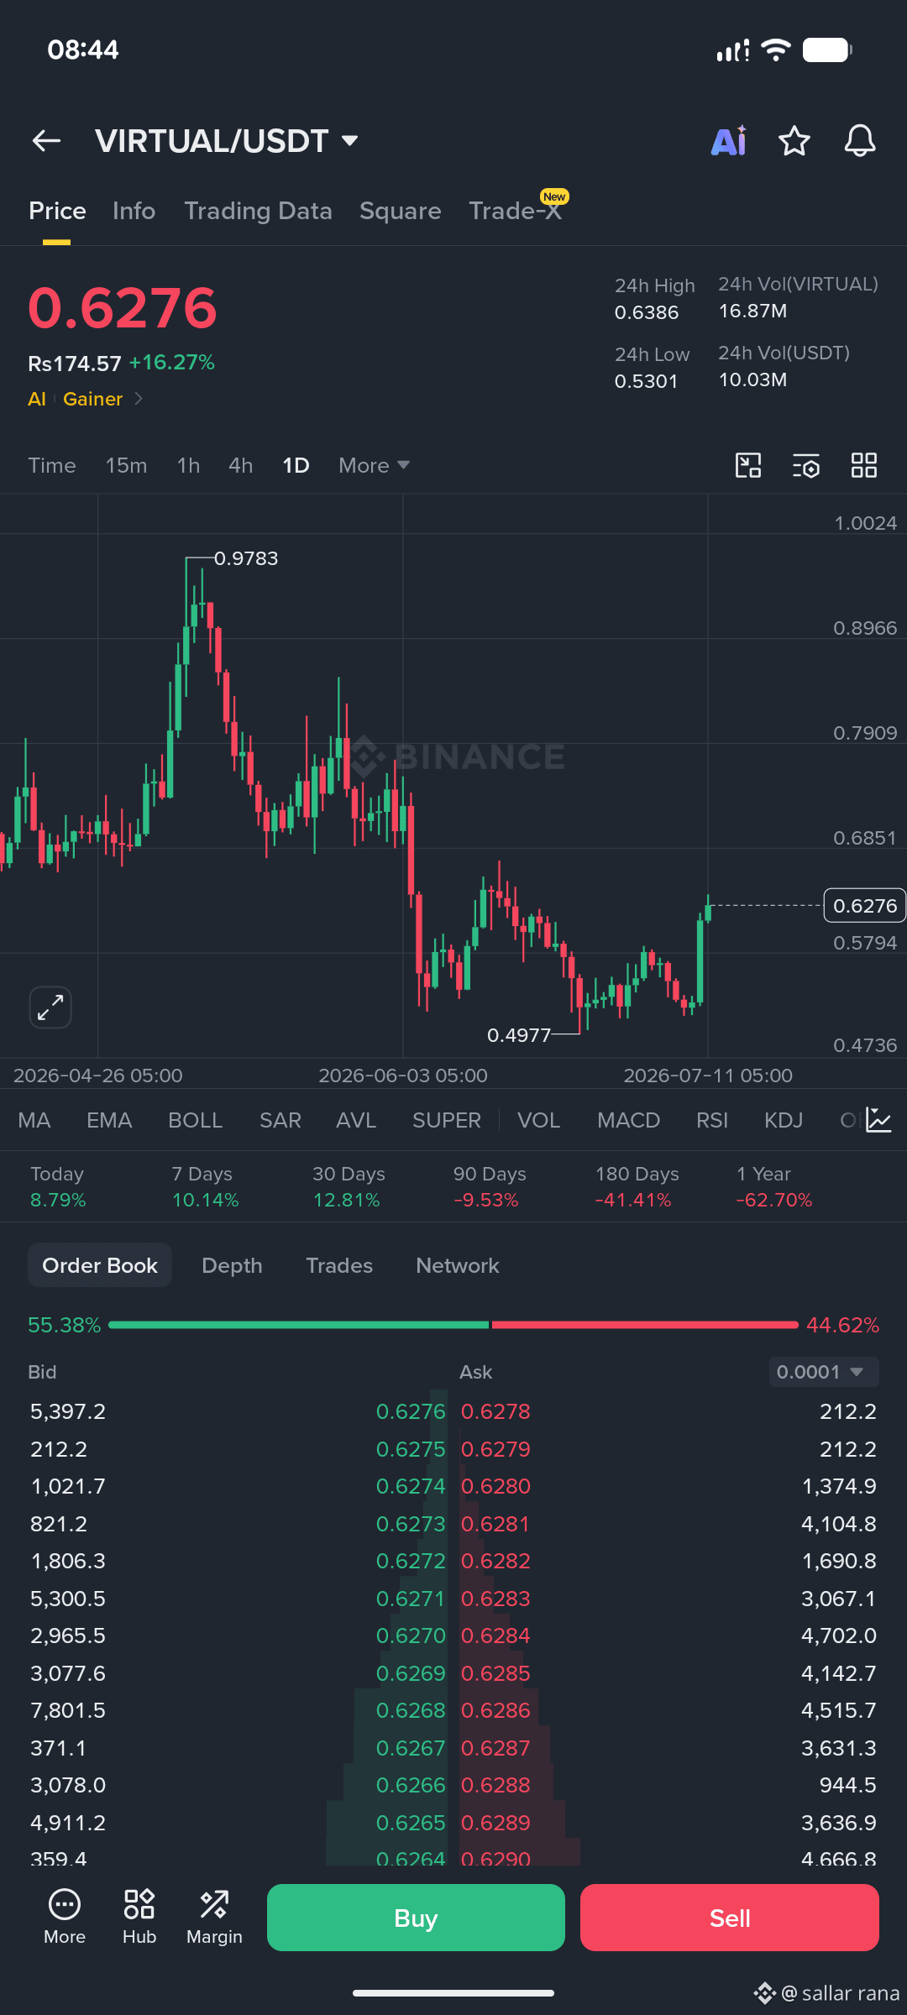Tap the 0.4977 low marker on chart

click(519, 1035)
